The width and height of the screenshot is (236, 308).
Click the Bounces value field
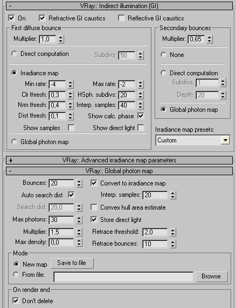click(61, 183)
